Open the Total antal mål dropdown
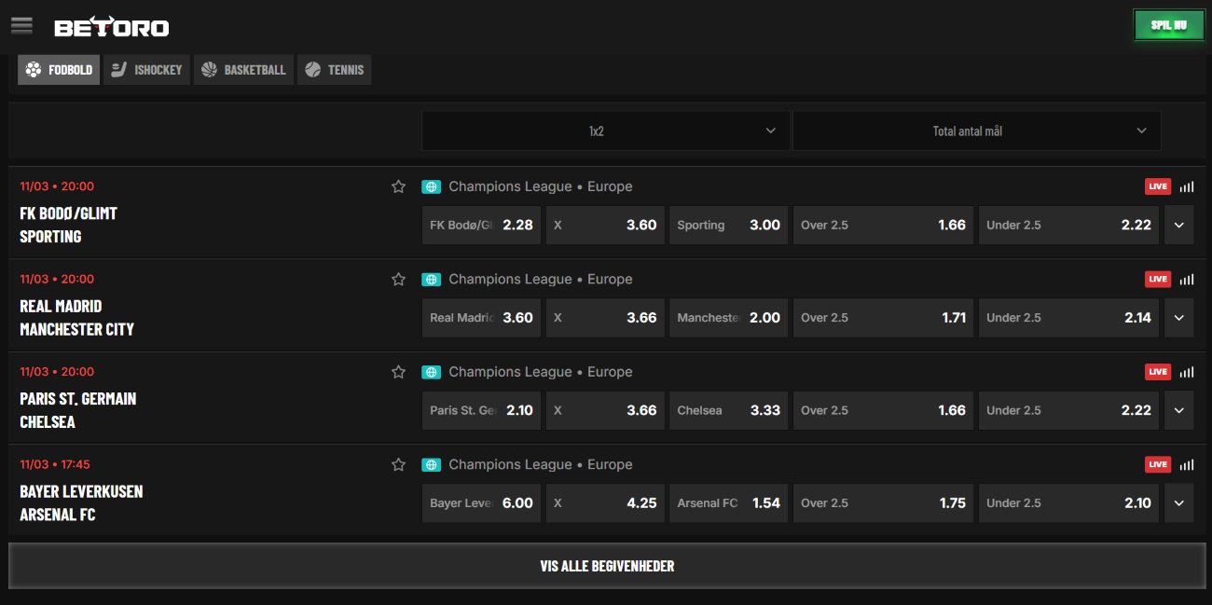The image size is (1212, 605). point(976,131)
